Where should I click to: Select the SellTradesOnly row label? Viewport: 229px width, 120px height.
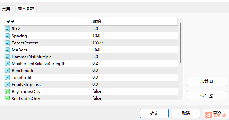point(26,99)
